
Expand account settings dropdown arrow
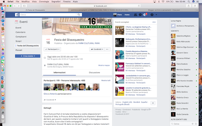pyautogui.click(x=156, y=15)
